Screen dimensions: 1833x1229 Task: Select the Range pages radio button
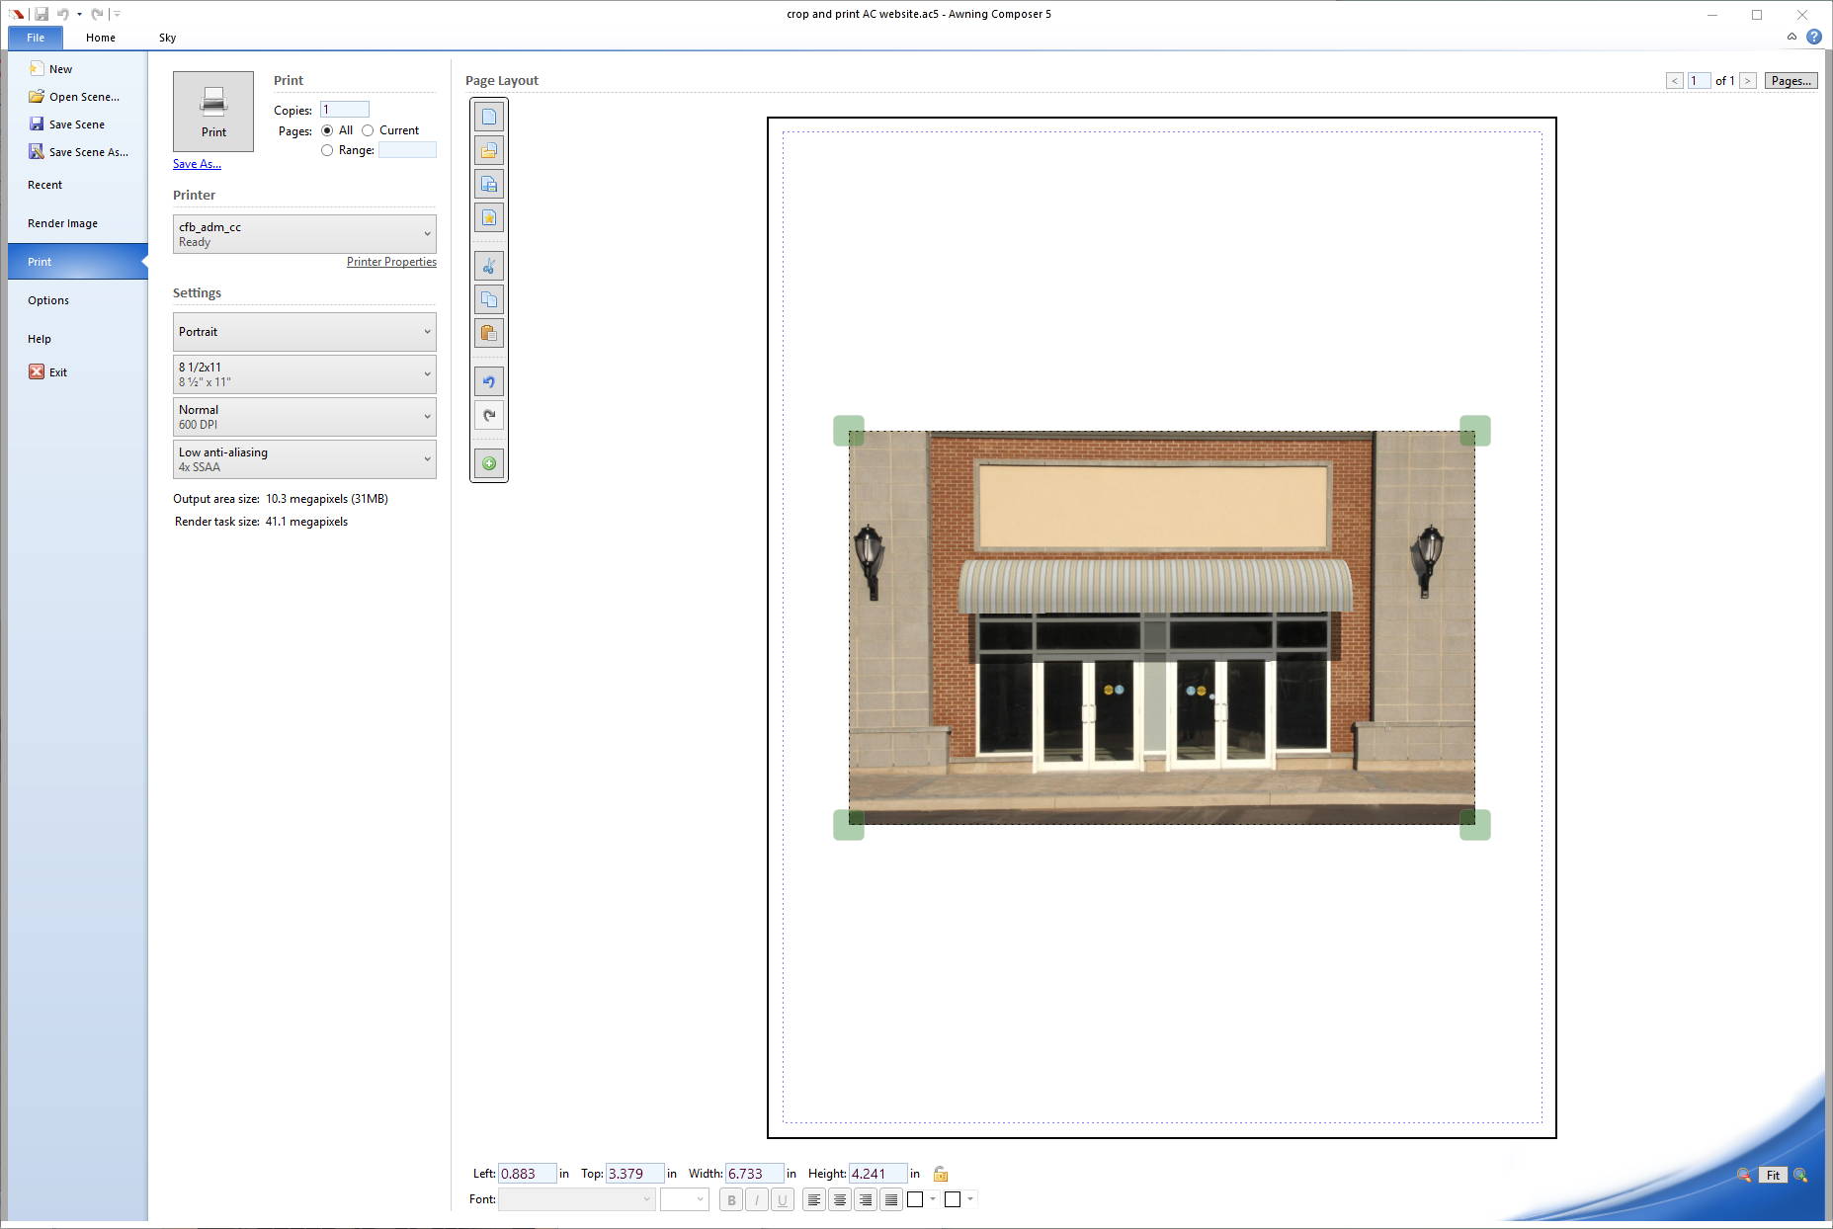click(327, 150)
